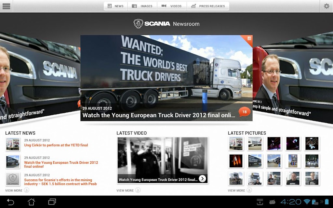Tap thumbnail beside Ung Cirkör news item
The width and height of the screenshot is (333, 208).
coord(13,145)
